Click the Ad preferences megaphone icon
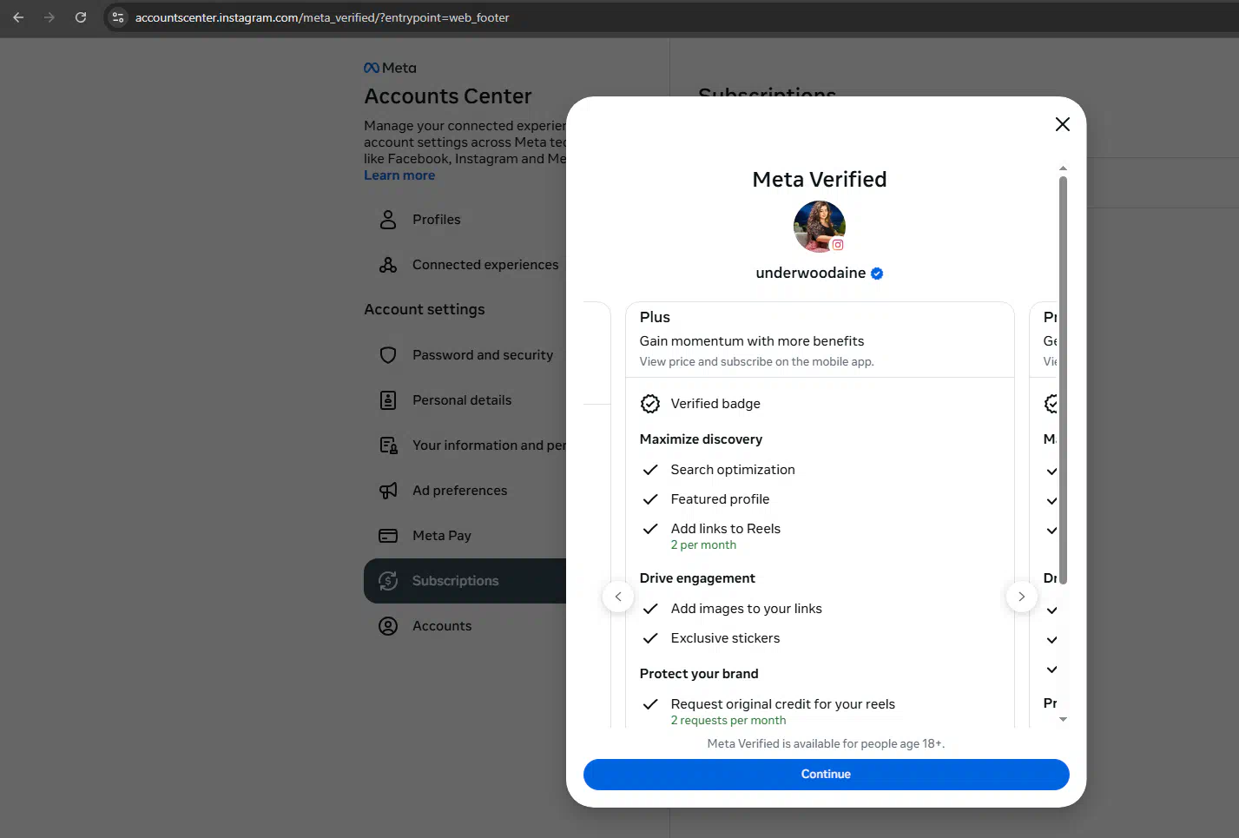This screenshot has width=1239, height=838. tap(388, 491)
